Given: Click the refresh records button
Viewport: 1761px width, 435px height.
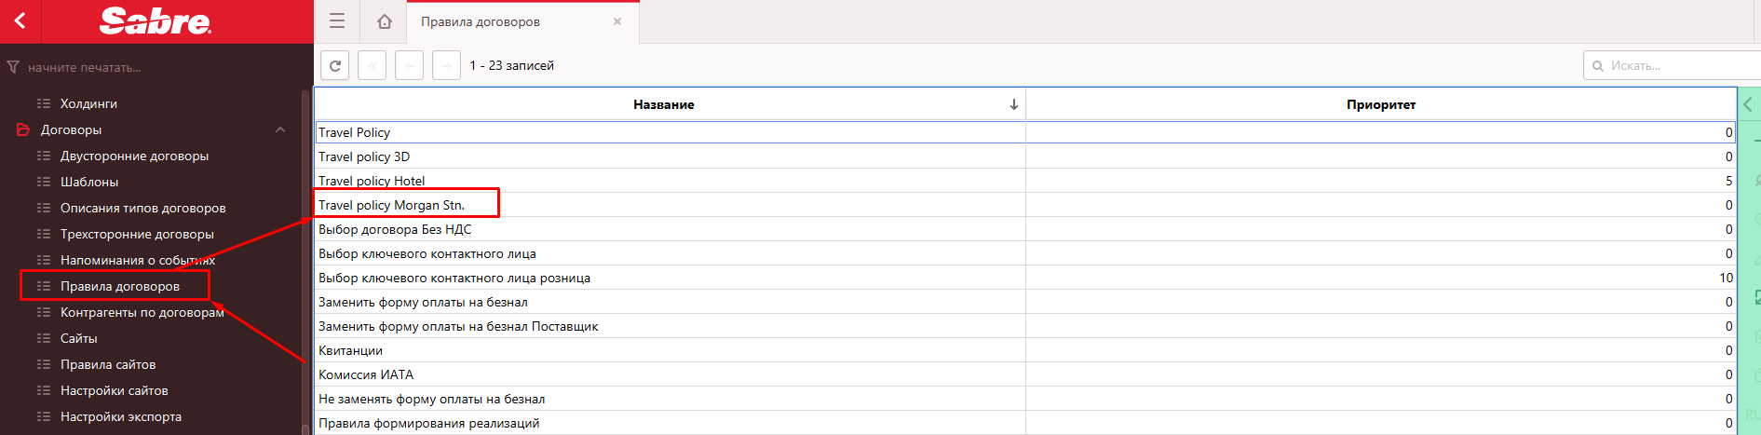Looking at the screenshot, I should tap(335, 65).
